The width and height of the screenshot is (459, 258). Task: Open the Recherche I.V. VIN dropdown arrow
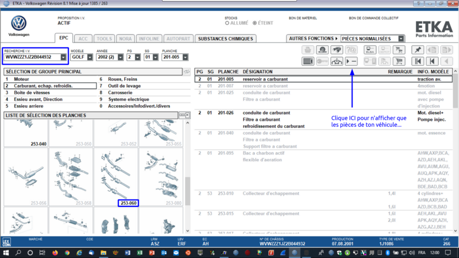[x=63, y=58]
